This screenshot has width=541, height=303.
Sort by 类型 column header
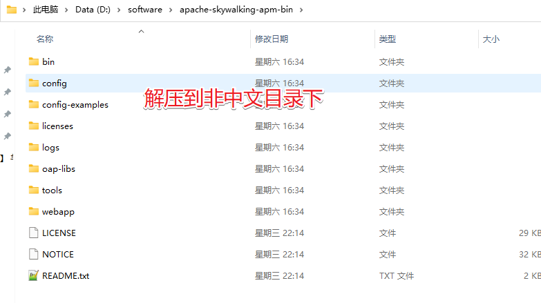[388, 39]
